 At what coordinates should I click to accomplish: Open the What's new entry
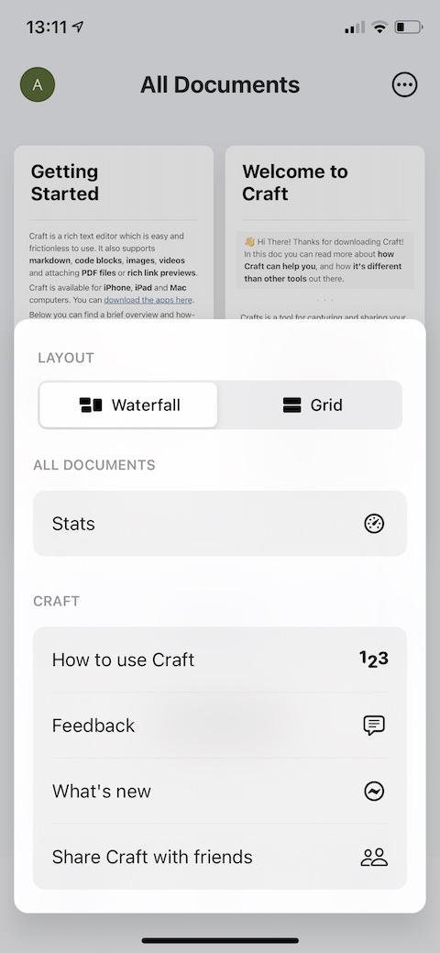[x=220, y=791]
